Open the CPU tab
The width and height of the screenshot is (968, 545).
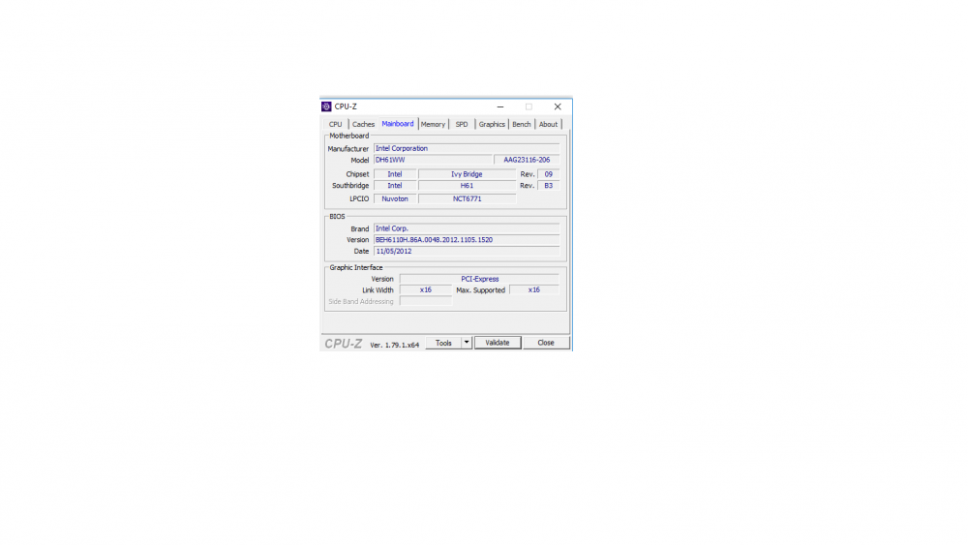335,124
